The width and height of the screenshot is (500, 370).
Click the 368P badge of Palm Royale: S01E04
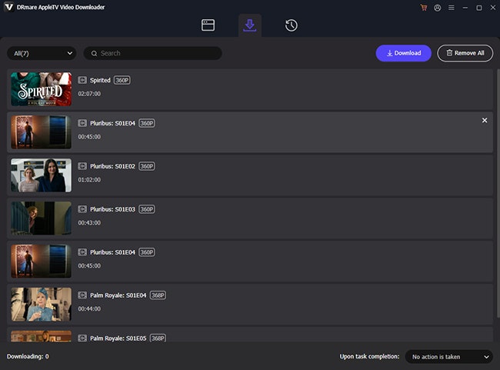pos(158,295)
